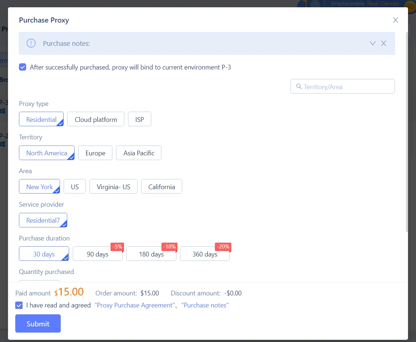
Task: Click the dialog vertical scrollbar
Action: pos(407,133)
